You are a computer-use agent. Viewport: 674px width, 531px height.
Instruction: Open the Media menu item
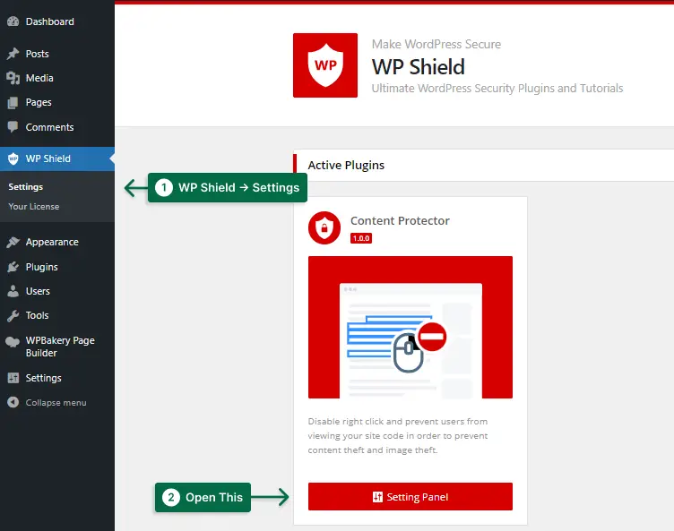pos(57,78)
